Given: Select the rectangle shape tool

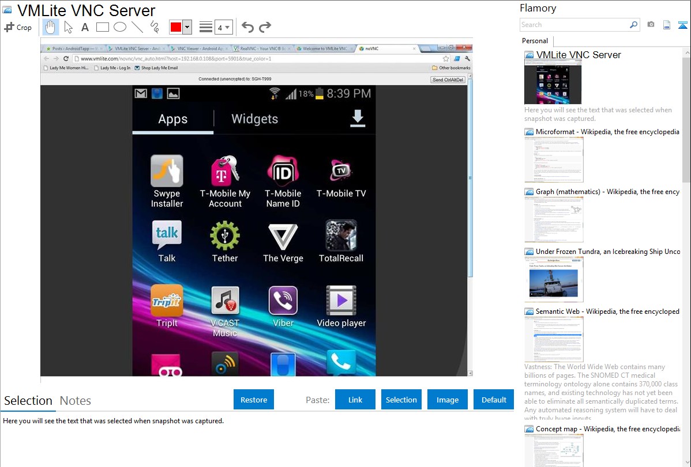Looking at the screenshot, I should tap(102, 27).
